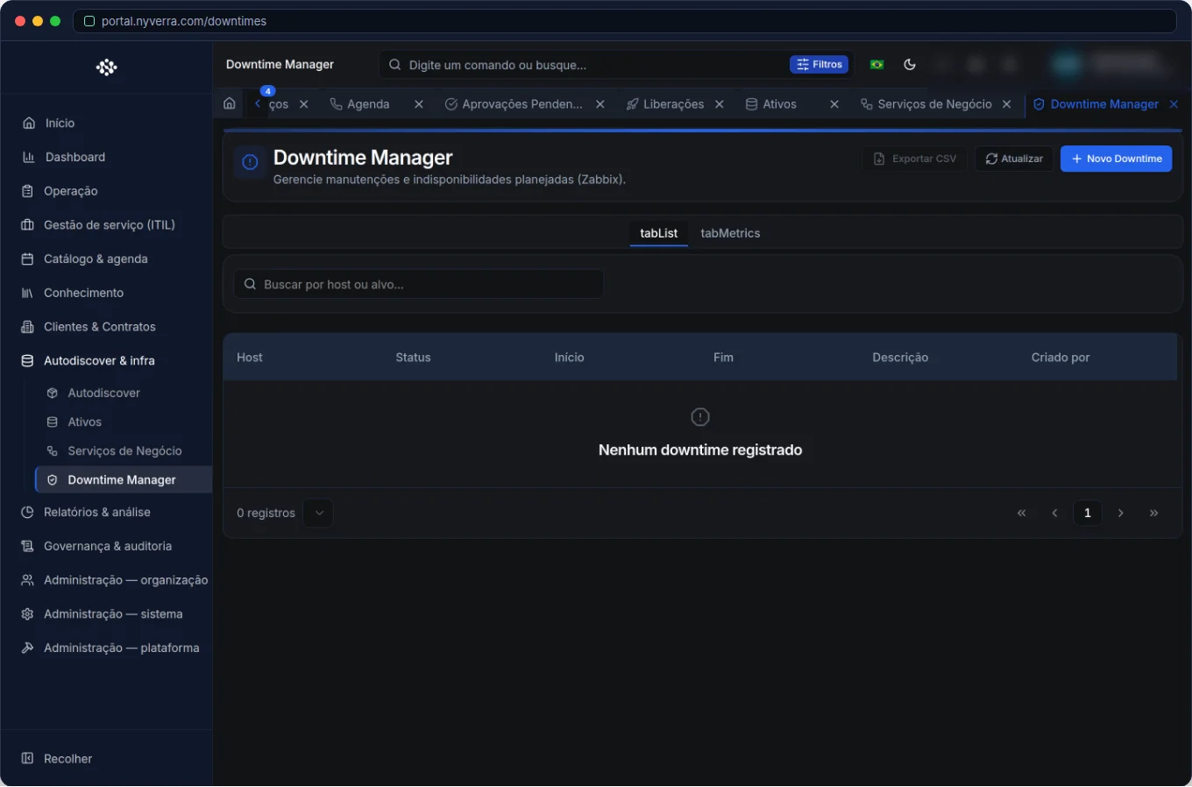1192x787 pixels.
Task: Go to previous page arrow
Action: pos(1054,513)
